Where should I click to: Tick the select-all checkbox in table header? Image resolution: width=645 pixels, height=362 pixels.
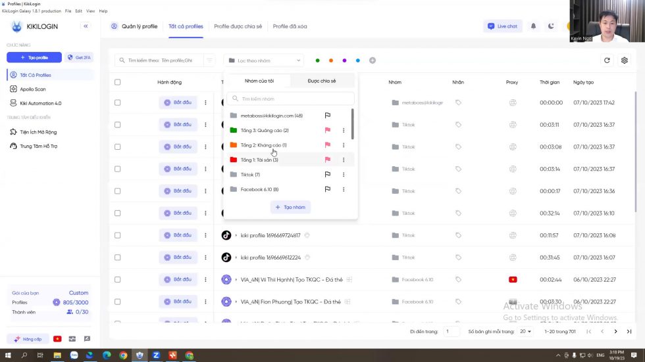coord(118,82)
